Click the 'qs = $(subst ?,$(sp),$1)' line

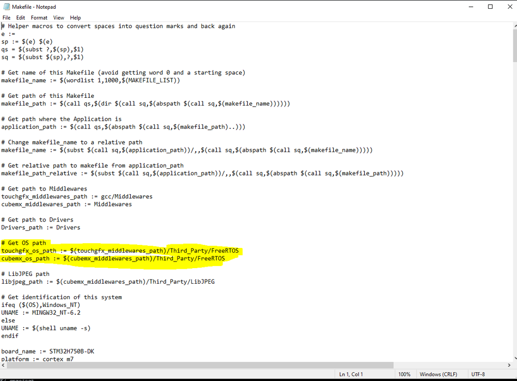42,50
